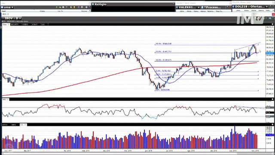Select the 0.0% Fibonacci level label at the low
Viewport: 275px width, 155px height.
pyautogui.click(x=162, y=90)
